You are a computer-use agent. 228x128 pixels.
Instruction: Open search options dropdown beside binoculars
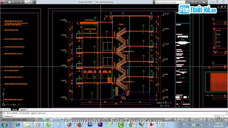point(190,2)
